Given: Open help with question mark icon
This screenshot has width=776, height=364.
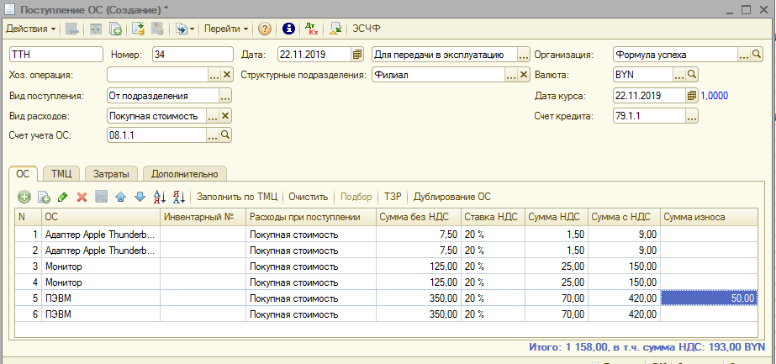Looking at the screenshot, I should (265, 29).
